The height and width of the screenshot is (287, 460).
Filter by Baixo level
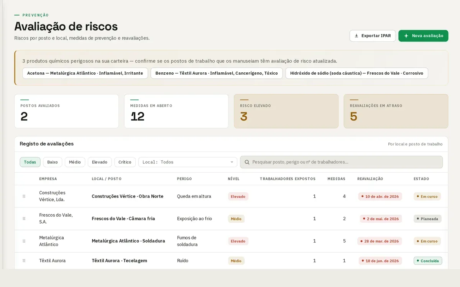(53, 162)
